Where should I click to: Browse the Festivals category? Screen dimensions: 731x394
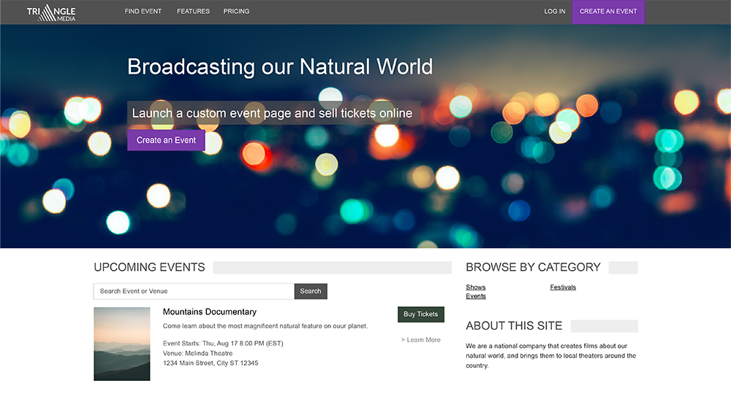tap(563, 287)
